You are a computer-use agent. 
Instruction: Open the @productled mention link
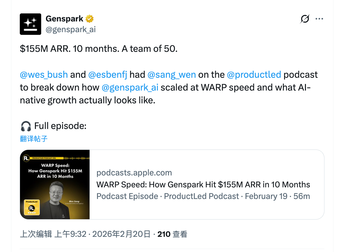tap(254, 74)
